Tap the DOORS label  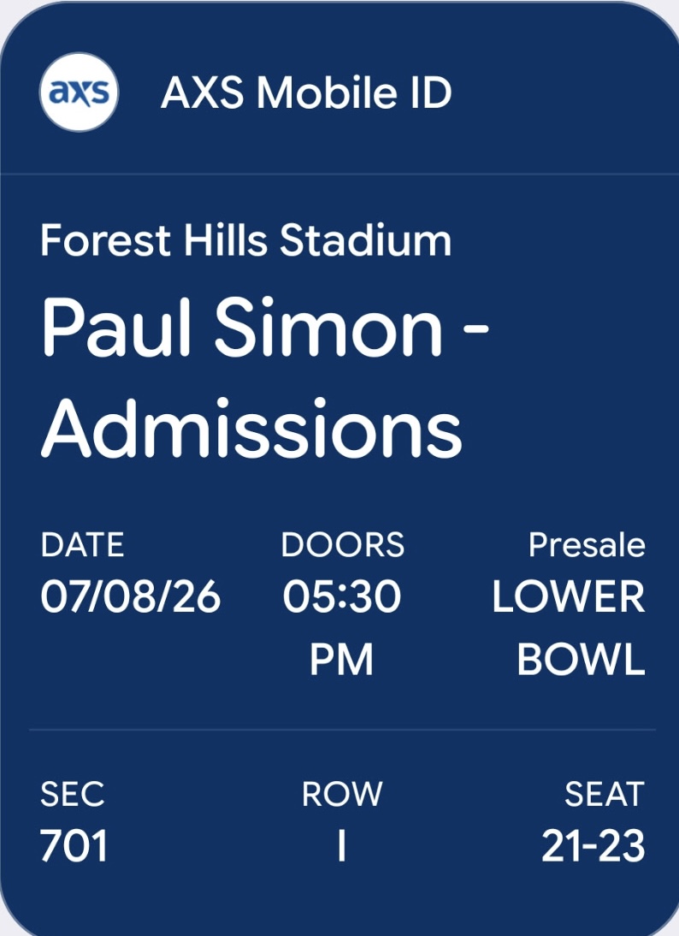click(342, 545)
